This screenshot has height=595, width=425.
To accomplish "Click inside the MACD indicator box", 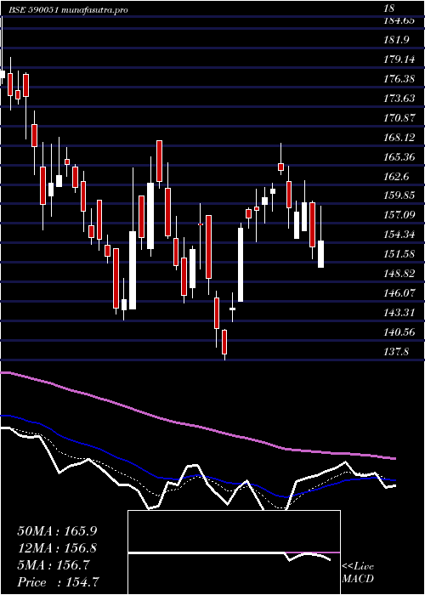I will click(234, 552).
